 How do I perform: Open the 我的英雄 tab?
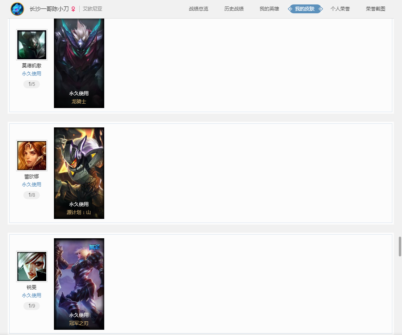pos(269,9)
